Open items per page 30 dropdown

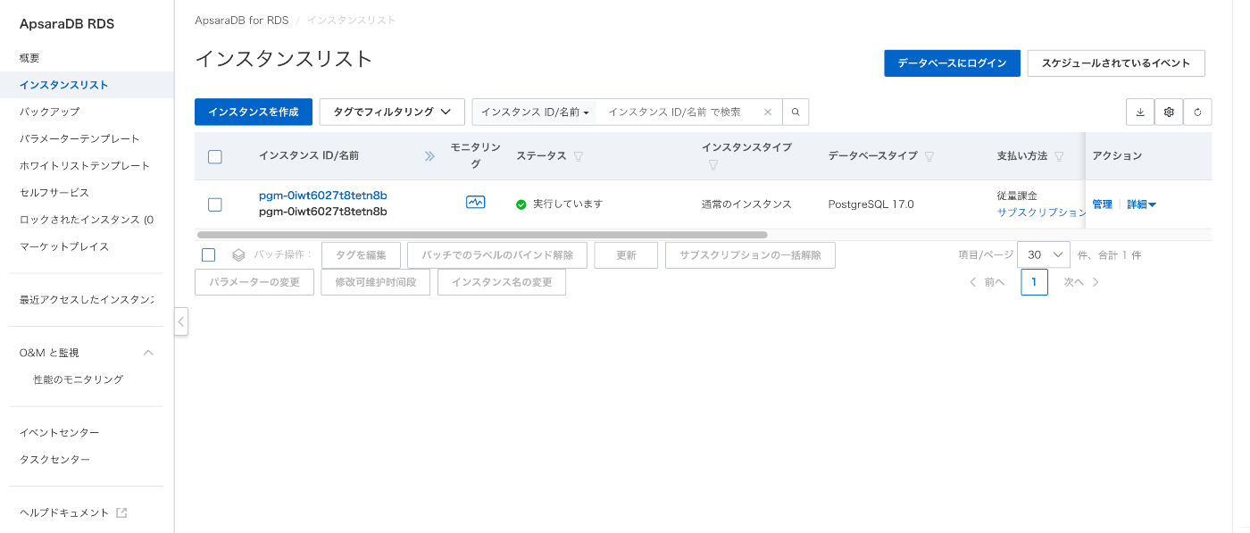1044,254
